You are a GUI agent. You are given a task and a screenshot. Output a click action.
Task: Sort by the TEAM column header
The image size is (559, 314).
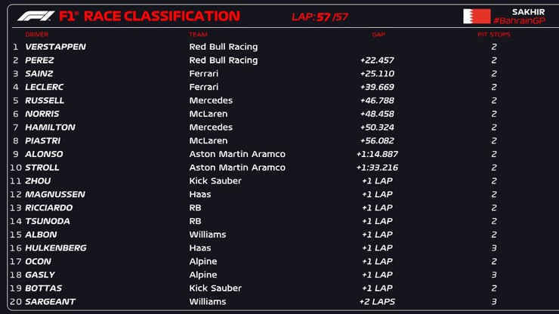click(197, 35)
